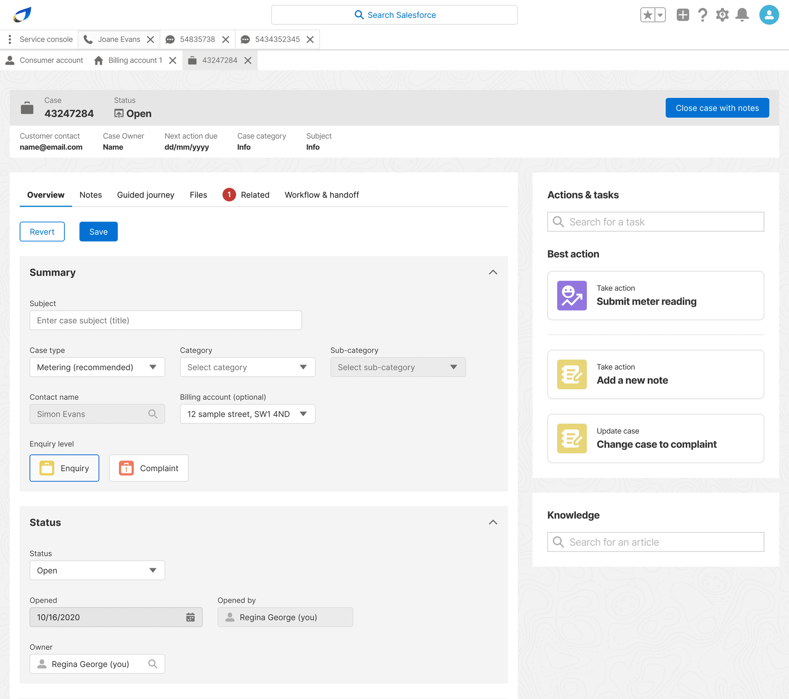The height and width of the screenshot is (699, 789).
Task: Click the global actions plus icon
Action: (682, 15)
